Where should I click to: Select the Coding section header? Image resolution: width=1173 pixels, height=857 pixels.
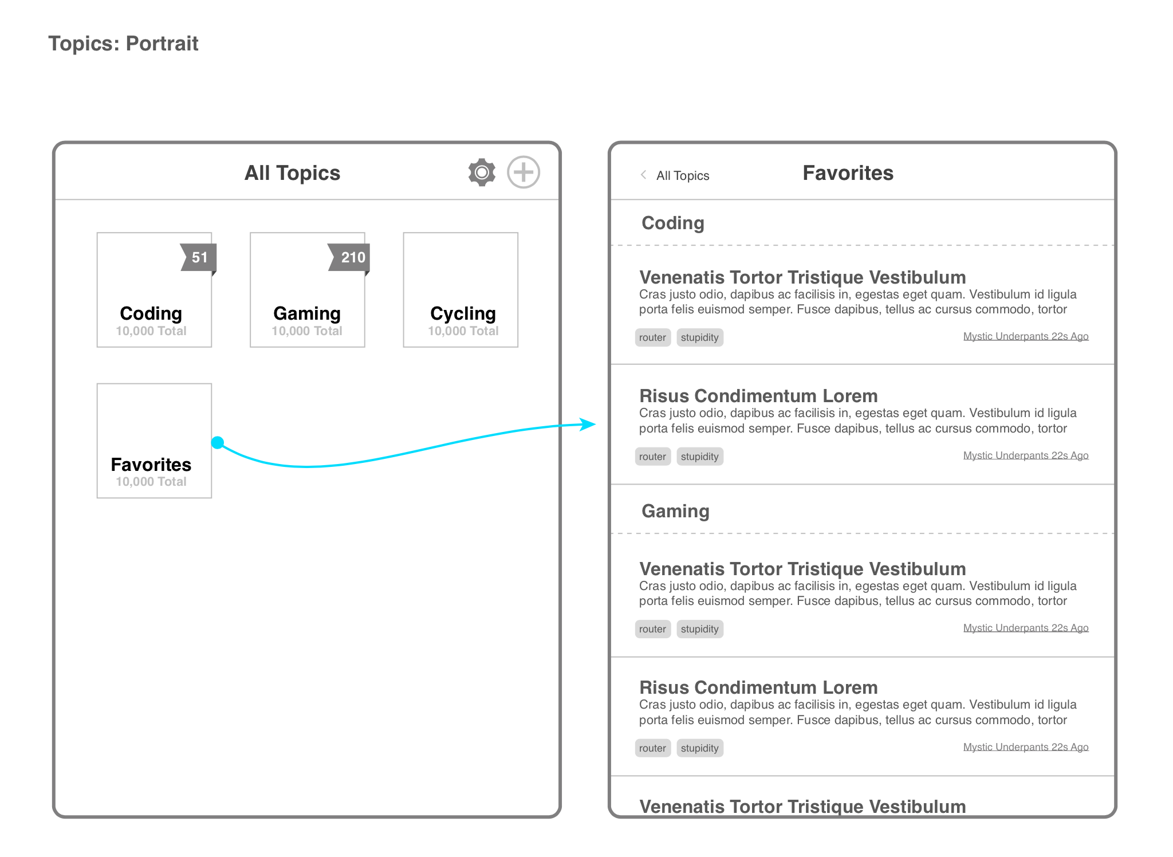pos(673,223)
